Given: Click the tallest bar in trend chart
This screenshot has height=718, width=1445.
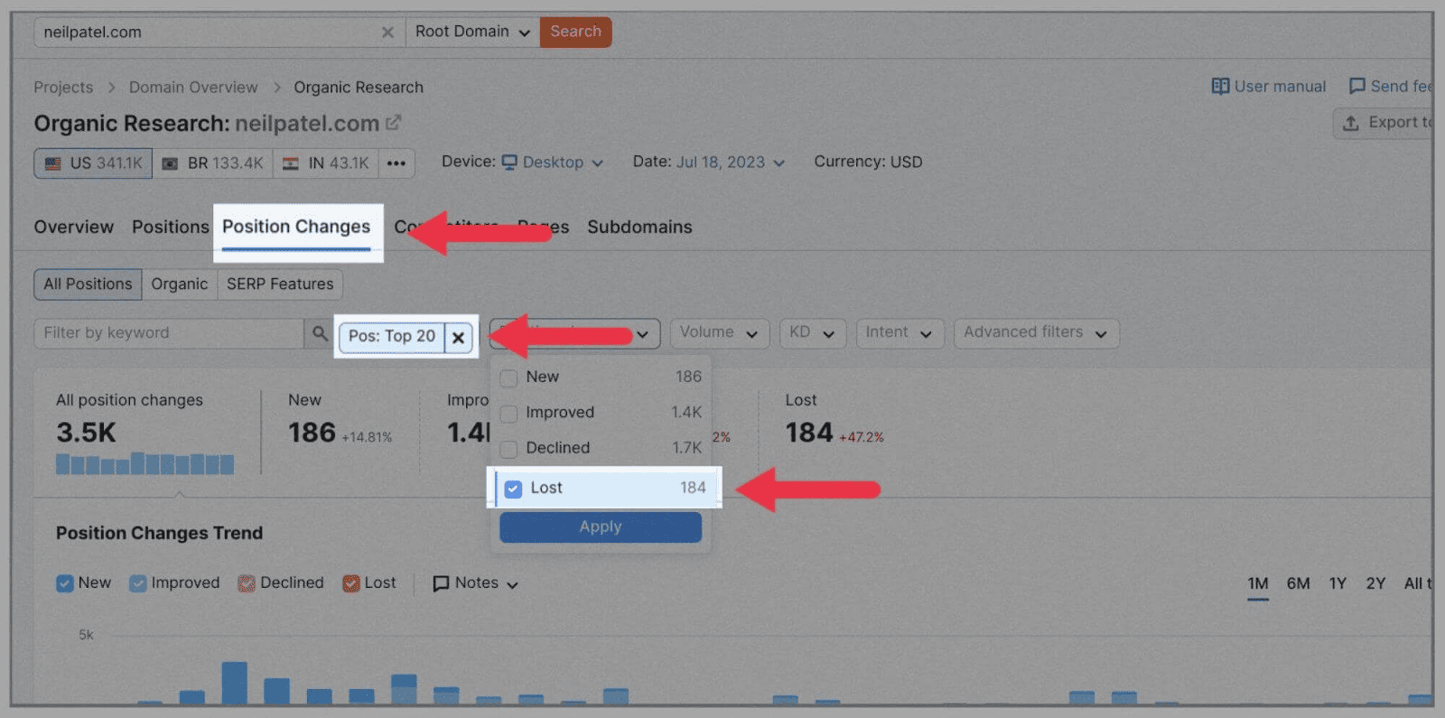Looking at the screenshot, I should pos(235,684).
